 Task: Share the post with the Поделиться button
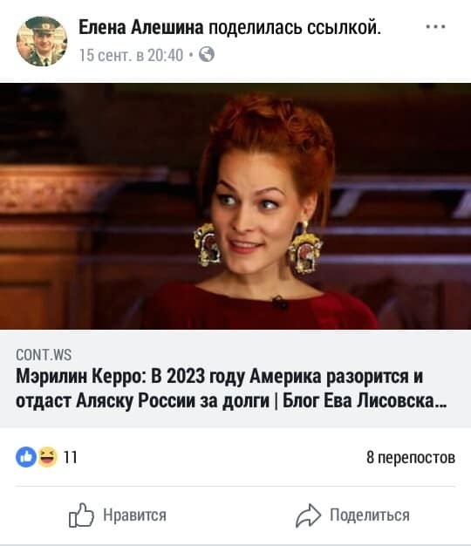[x=352, y=515]
